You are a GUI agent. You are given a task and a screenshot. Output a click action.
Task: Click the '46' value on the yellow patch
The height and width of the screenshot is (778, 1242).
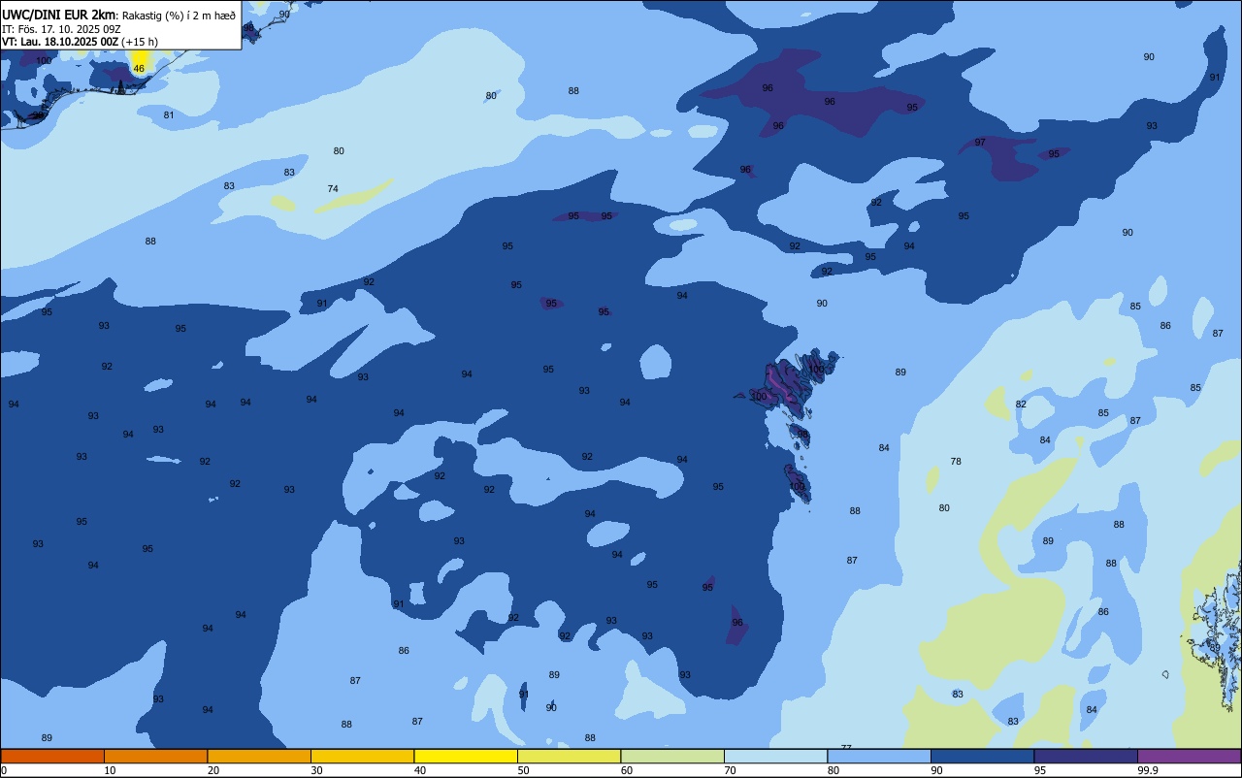[139, 69]
